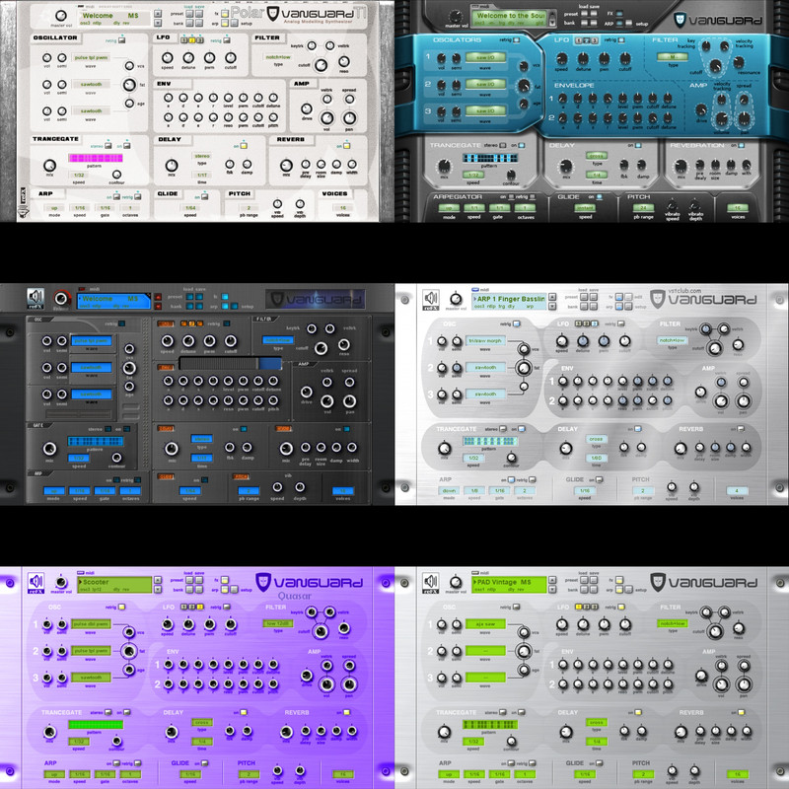Click midi indicator in ARP 1 Finger Bassline skin
Viewport: 789px width, 789px height.
[475, 290]
